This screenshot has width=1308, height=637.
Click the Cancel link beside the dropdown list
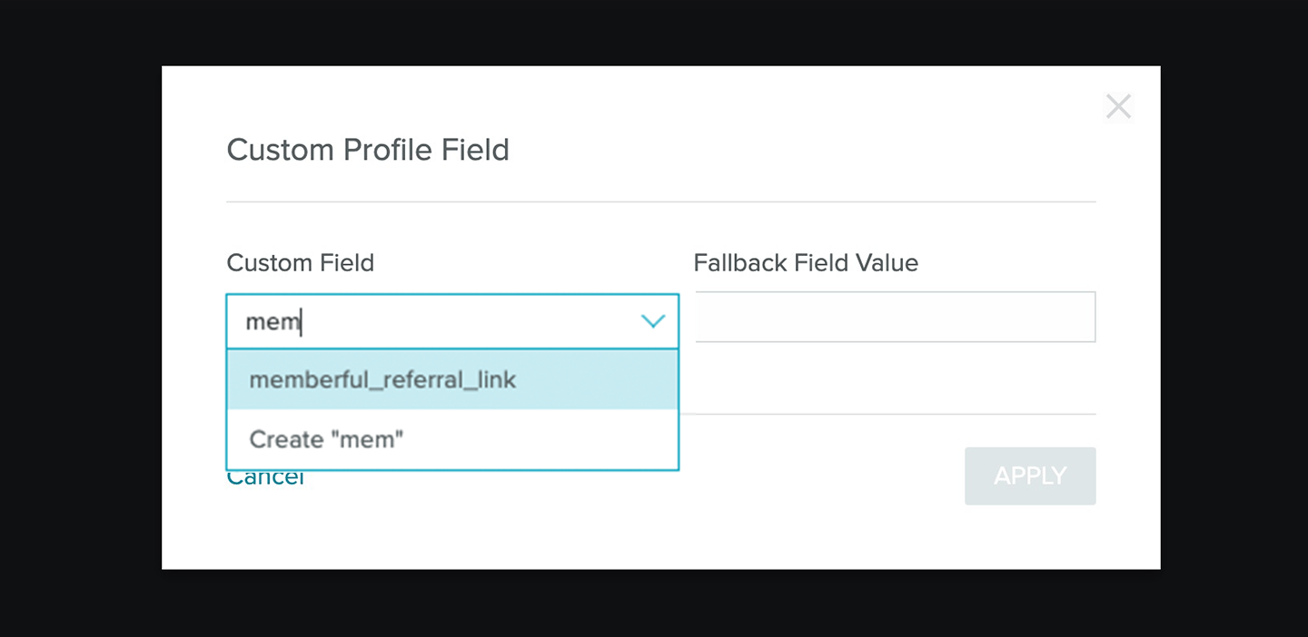[x=265, y=478]
